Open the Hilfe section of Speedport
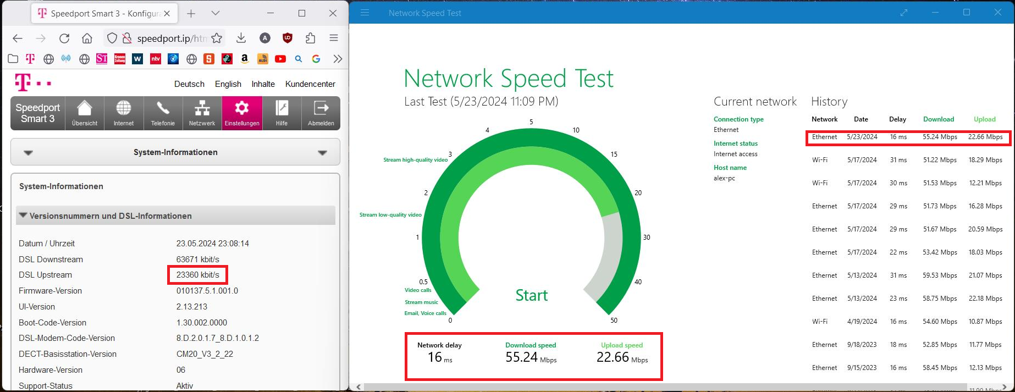Screen dimensions: 1015x392 (282, 113)
